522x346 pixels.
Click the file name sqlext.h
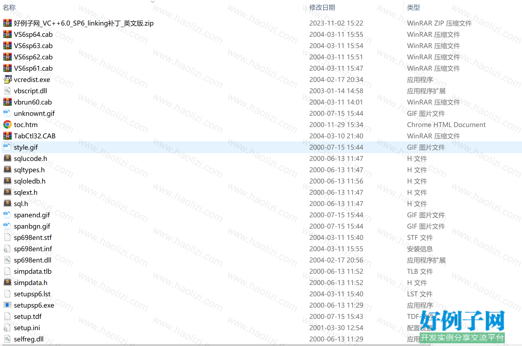pyautogui.click(x=26, y=192)
